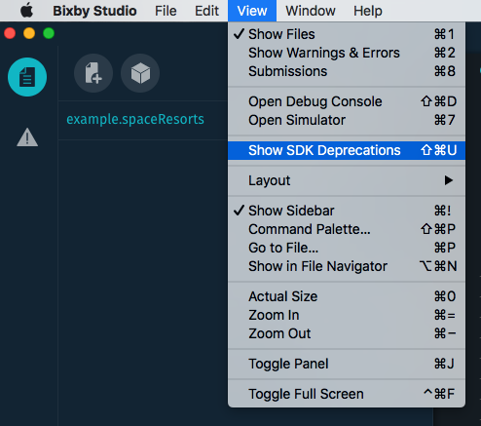Choose Submissions from View menu

point(347,71)
